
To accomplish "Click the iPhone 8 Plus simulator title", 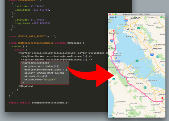I will (136, 14).
